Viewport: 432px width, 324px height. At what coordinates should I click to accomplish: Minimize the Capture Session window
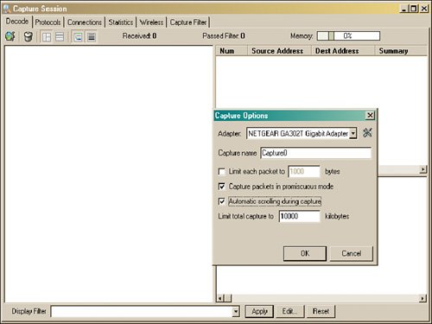click(404, 9)
